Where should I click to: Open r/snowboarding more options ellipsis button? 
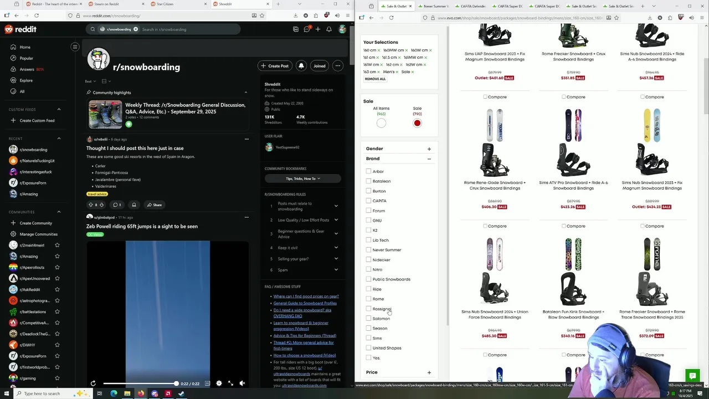click(337, 66)
